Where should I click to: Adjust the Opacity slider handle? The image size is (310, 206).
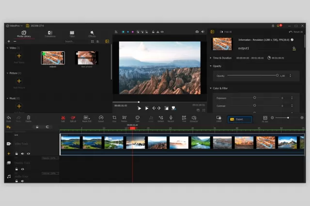277,75
